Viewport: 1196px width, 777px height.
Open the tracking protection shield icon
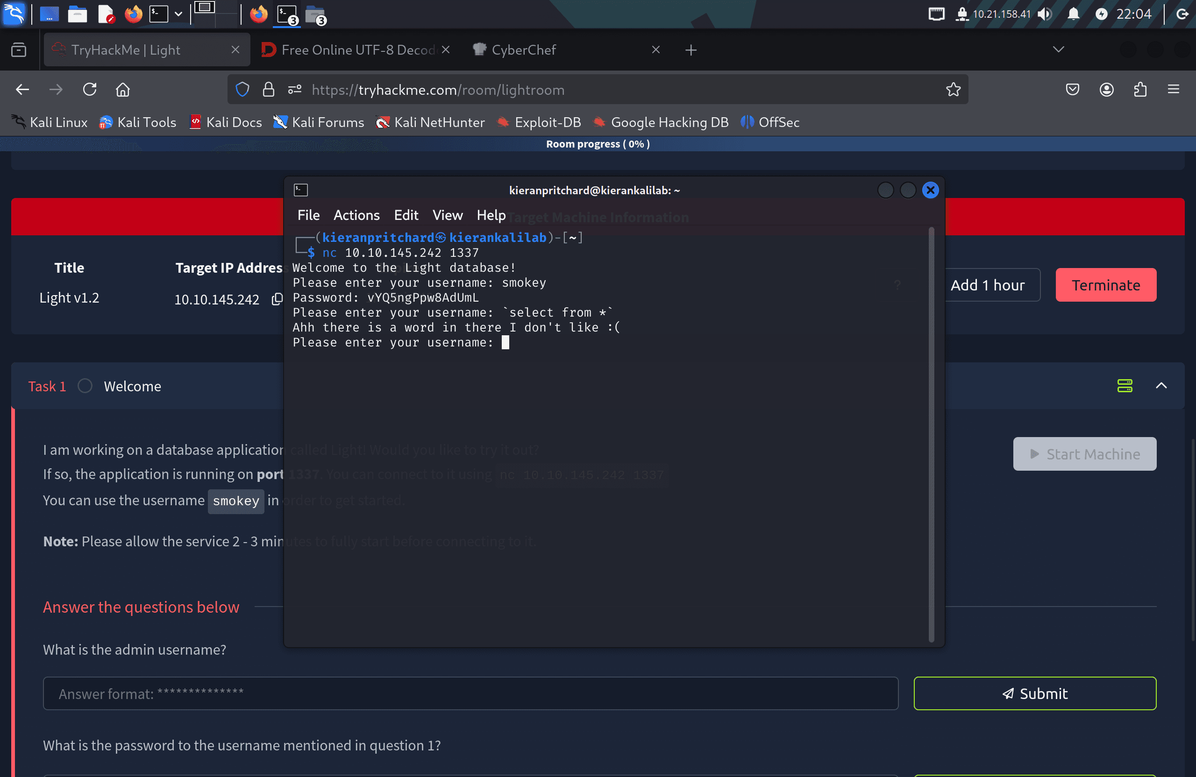(x=242, y=90)
